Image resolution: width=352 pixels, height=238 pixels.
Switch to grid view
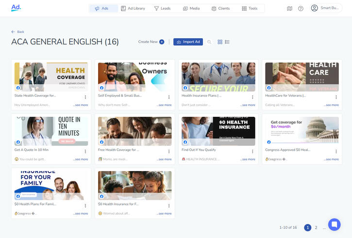[x=220, y=42]
